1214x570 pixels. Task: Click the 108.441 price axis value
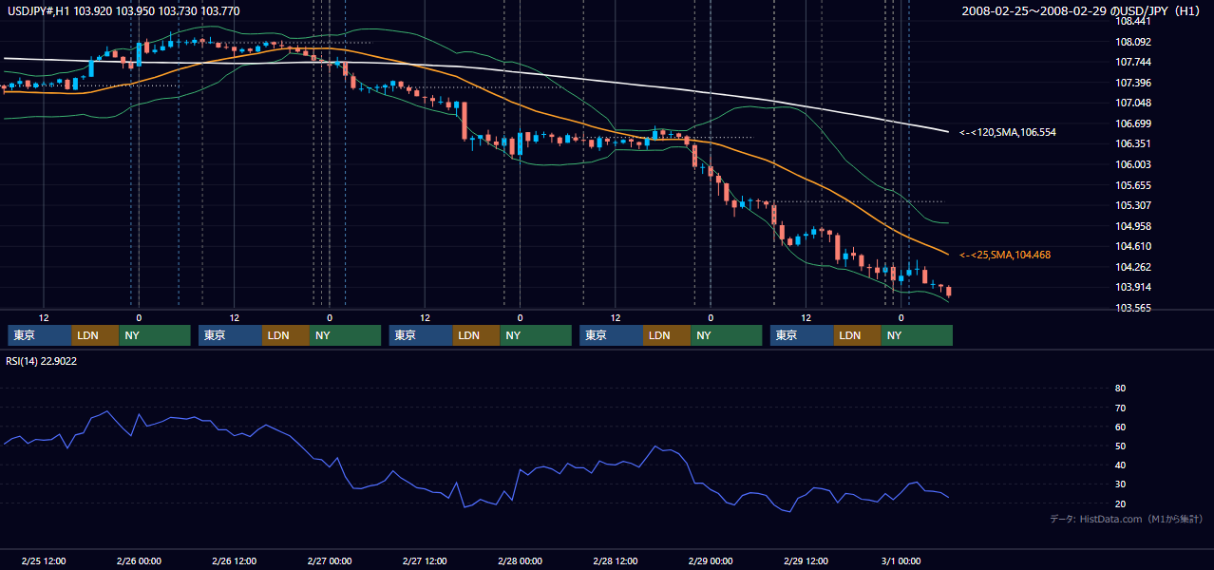pyautogui.click(x=1134, y=21)
